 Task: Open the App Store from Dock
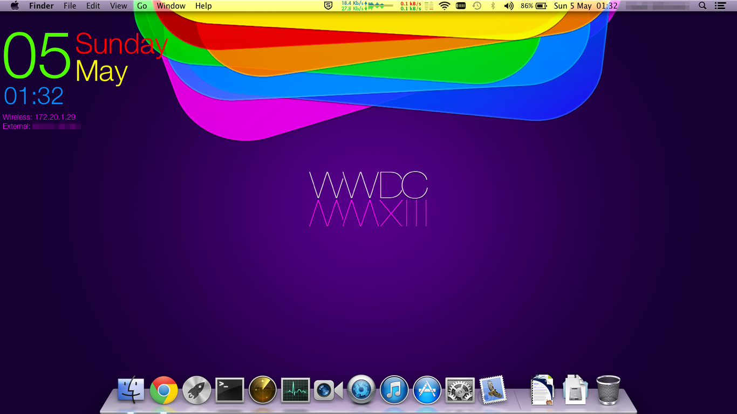pyautogui.click(x=427, y=390)
